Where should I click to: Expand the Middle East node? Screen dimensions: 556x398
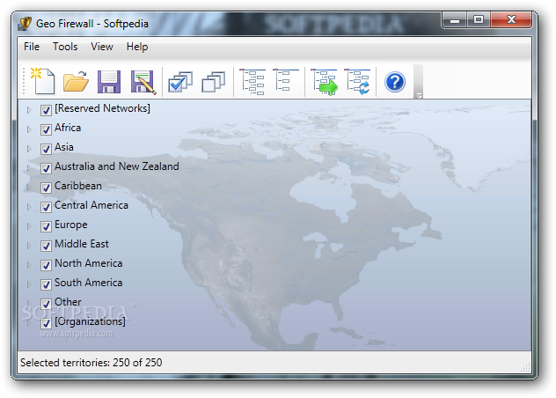pyautogui.click(x=29, y=246)
